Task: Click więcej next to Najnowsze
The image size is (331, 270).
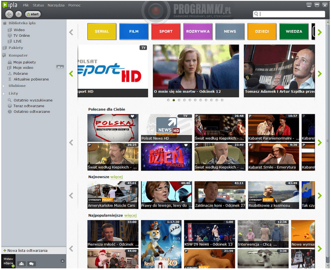Action: [x=117, y=177]
